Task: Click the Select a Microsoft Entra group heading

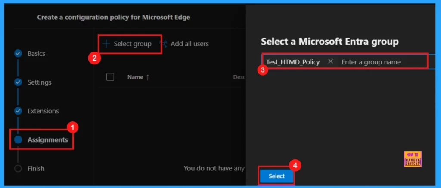Action: coord(329,42)
